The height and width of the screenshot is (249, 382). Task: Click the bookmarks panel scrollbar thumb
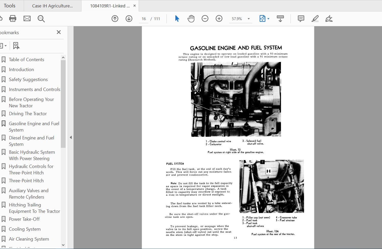click(x=63, y=104)
